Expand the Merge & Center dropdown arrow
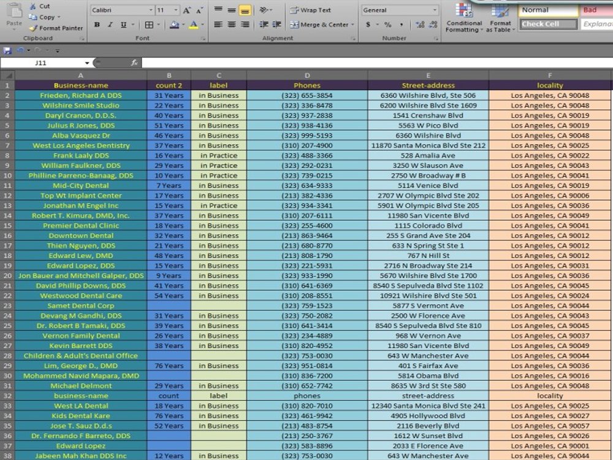Screen dimensions: 613x460 coord(352,25)
